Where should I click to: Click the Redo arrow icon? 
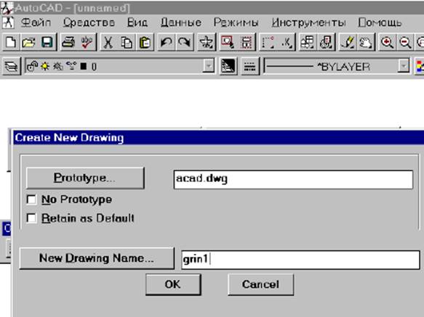pos(185,42)
